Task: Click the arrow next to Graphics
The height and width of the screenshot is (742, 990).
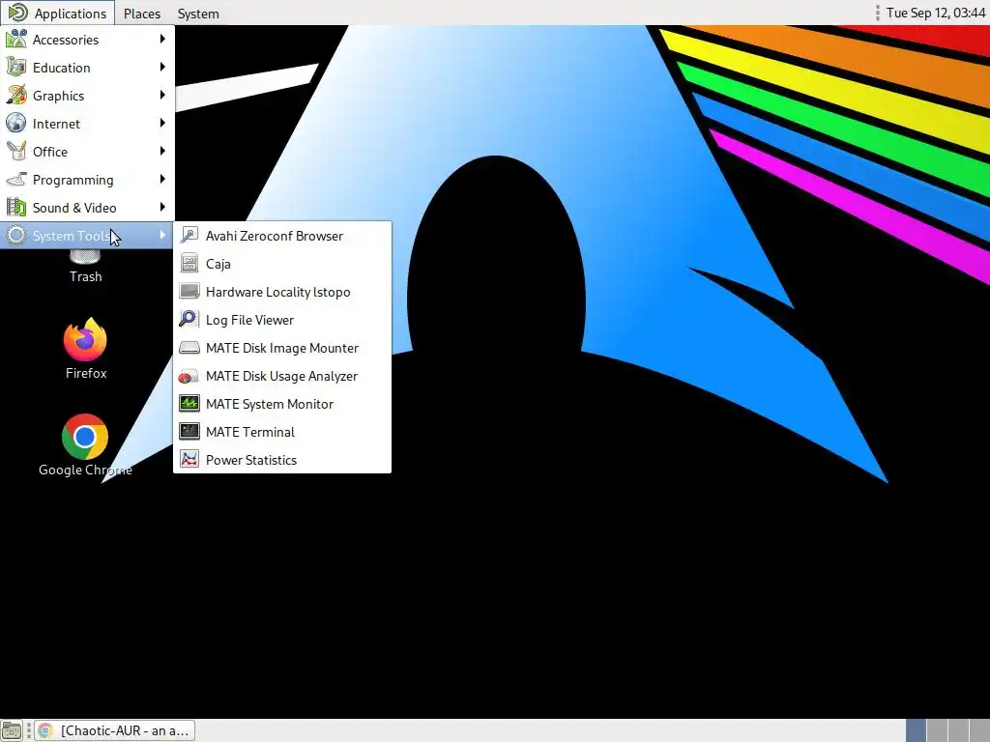Action: pyautogui.click(x=162, y=96)
